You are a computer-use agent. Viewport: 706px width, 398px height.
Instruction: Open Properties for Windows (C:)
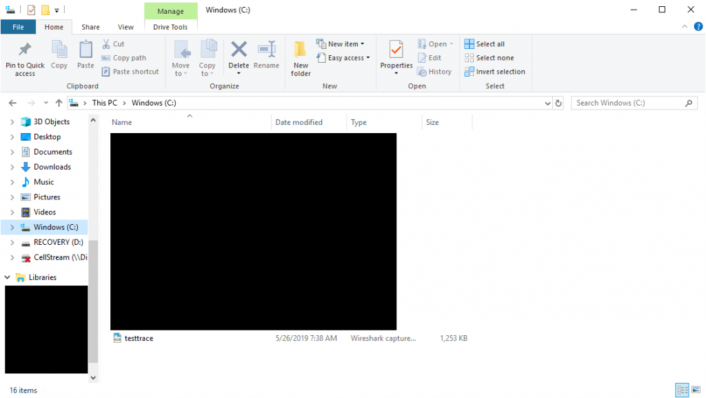click(396, 57)
